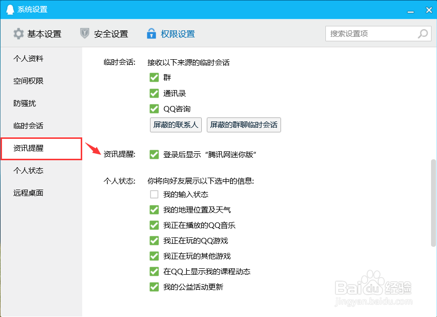Image resolution: width=437 pixels, height=317 pixels.
Task: Click the QQ penguin logo icon
Action: 10,9
